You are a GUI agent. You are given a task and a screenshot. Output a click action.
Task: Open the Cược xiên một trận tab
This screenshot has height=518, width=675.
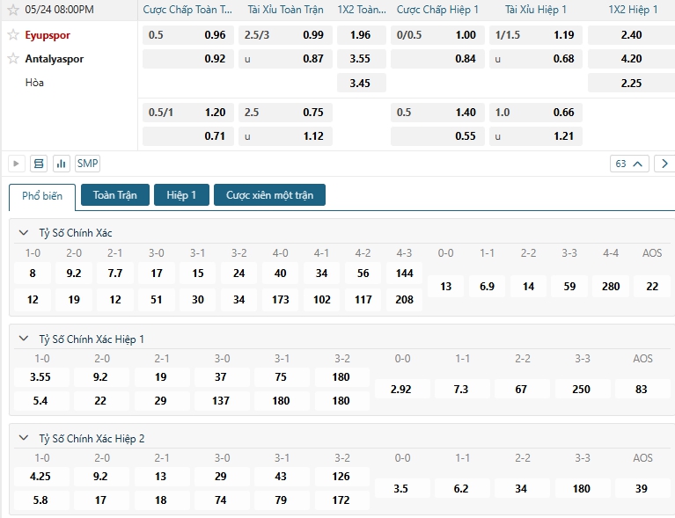pos(269,195)
